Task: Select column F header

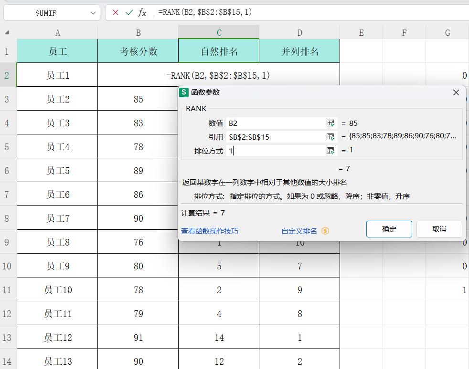Action: pos(404,32)
